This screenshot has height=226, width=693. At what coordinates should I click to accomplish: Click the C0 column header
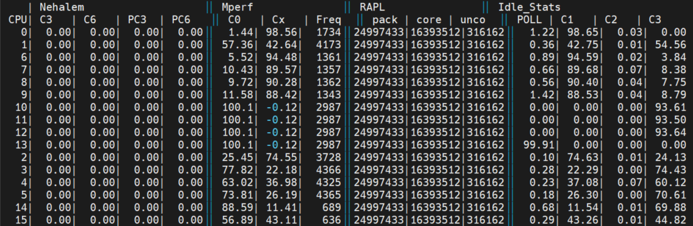235,20
